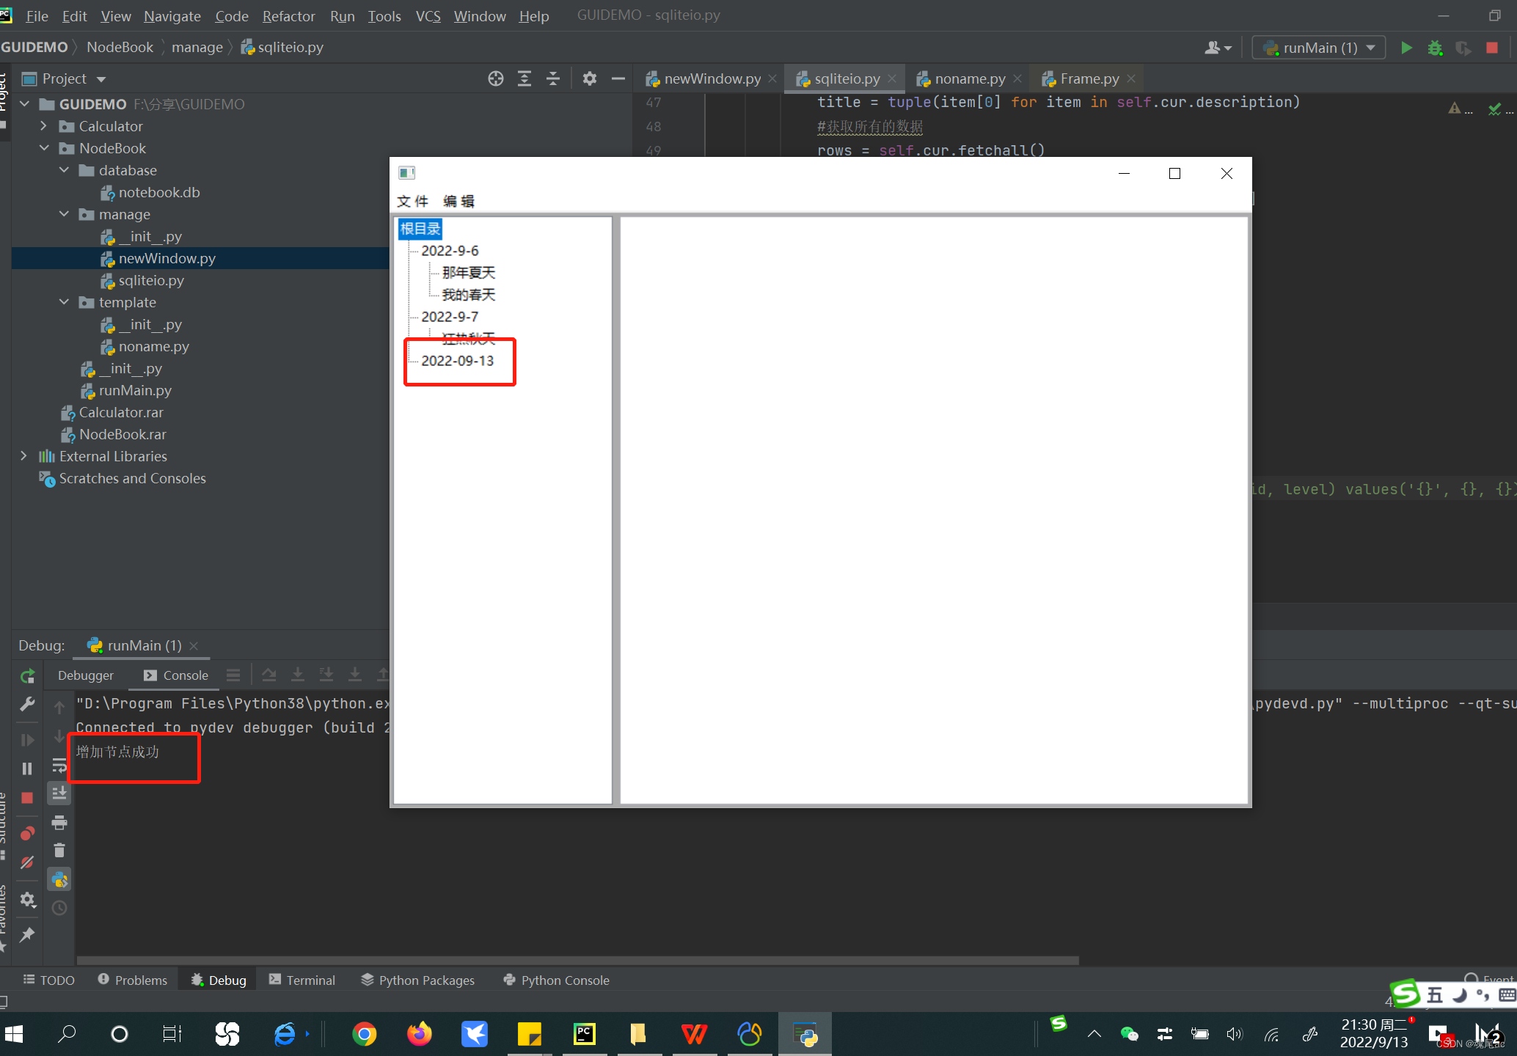Open PyCharm from the taskbar

pyautogui.click(x=584, y=1034)
